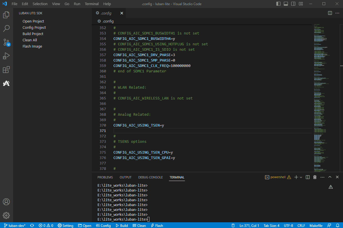Toggle the bottom panel layout button
The image size is (343, 228).
point(286,4)
